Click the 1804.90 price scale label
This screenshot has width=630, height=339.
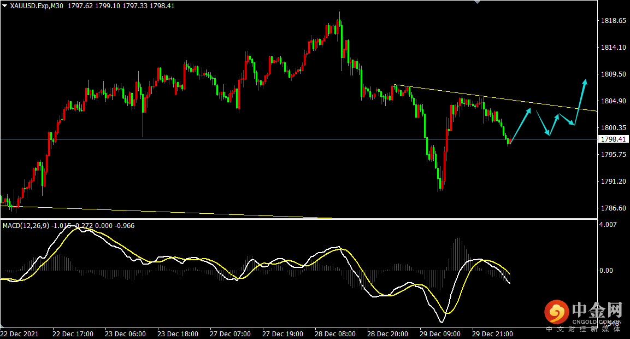click(613, 101)
